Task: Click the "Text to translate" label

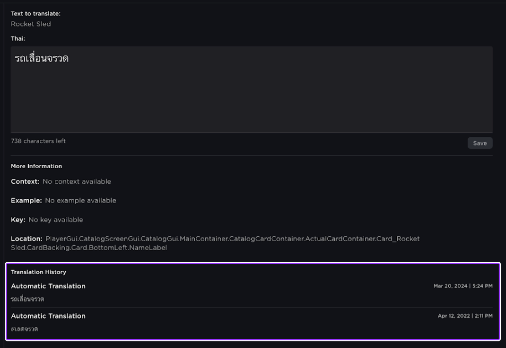Action: pos(35,14)
